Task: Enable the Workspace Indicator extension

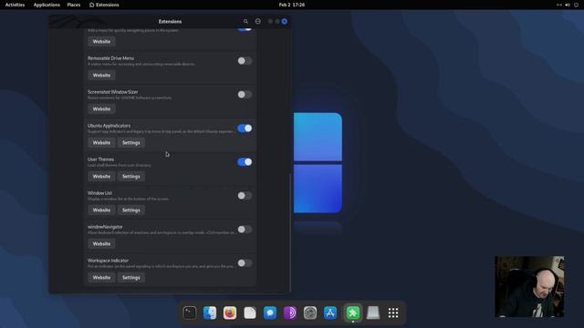Action: coord(245,263)
